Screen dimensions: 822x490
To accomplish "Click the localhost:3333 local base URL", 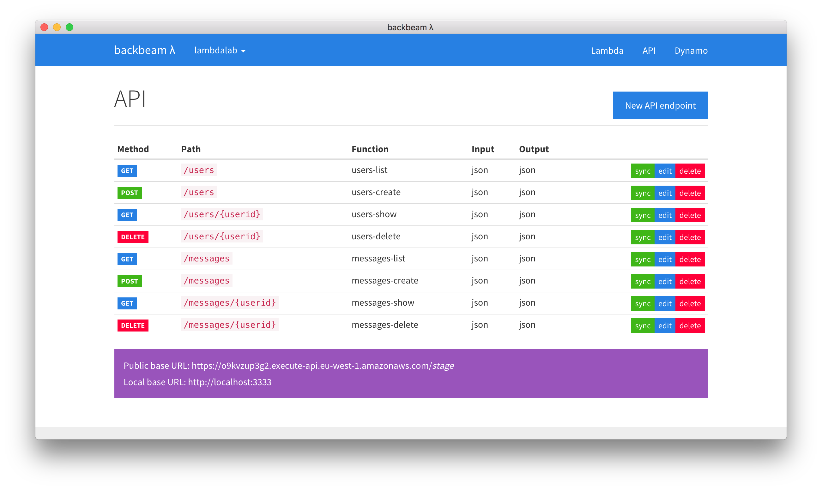I will coord(229,382).
